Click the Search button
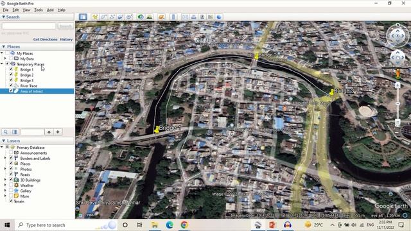 click(x=66, y=26)
